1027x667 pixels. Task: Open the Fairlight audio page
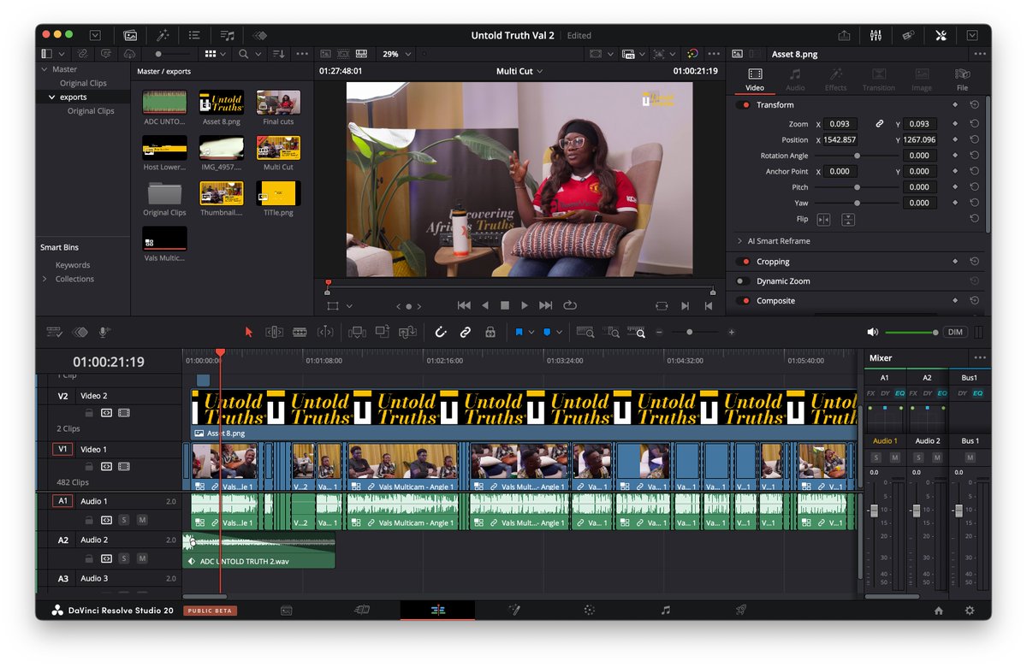[666, 610]
